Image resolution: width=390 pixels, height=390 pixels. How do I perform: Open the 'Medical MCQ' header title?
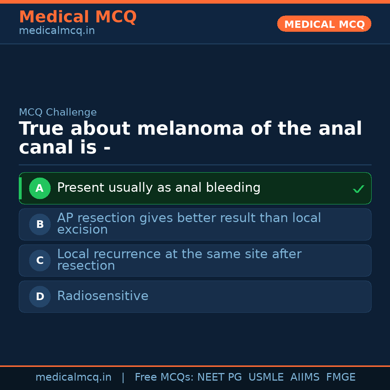coord(78,17)
